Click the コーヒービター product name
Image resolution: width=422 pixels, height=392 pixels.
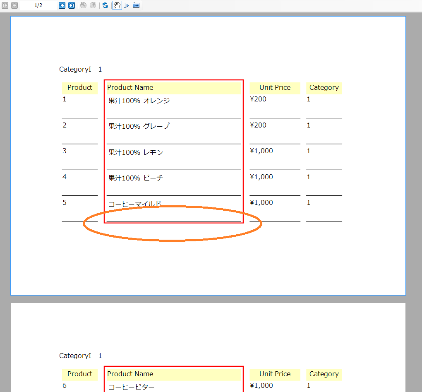pyautogui.click(x=131, y=387)
